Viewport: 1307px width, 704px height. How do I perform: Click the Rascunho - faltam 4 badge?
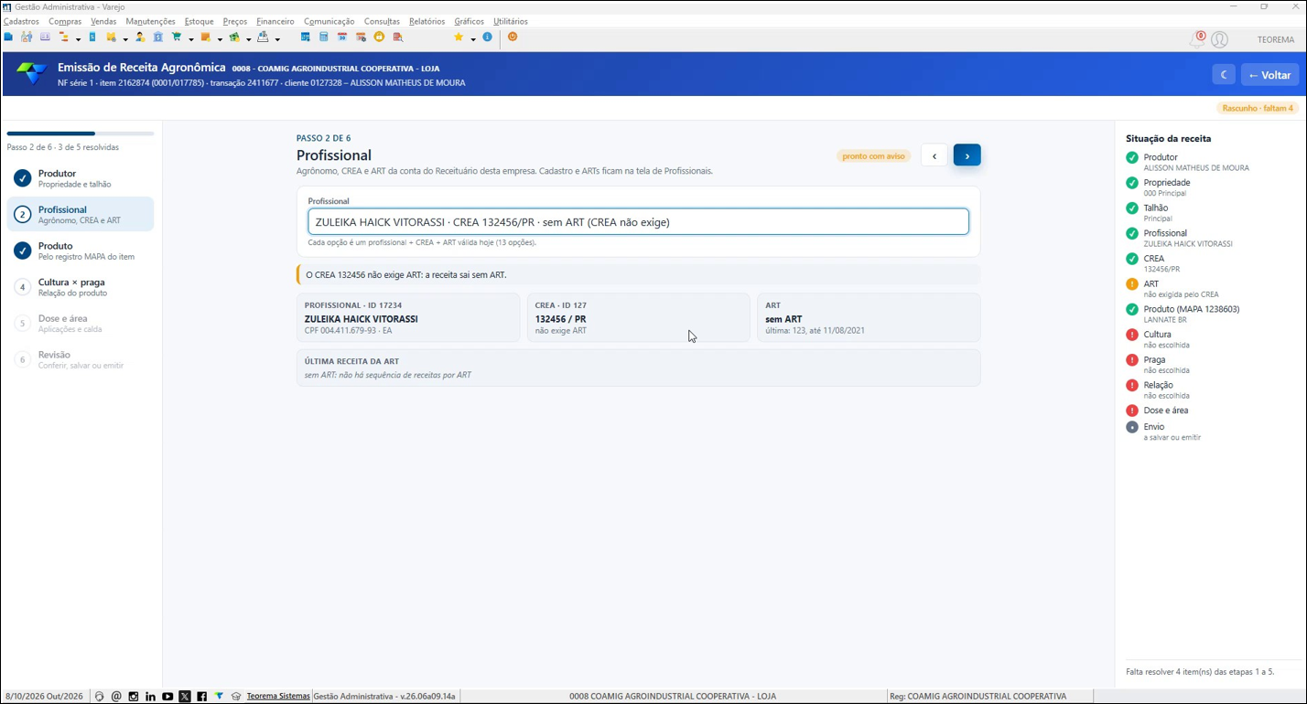coord(1258,108)
